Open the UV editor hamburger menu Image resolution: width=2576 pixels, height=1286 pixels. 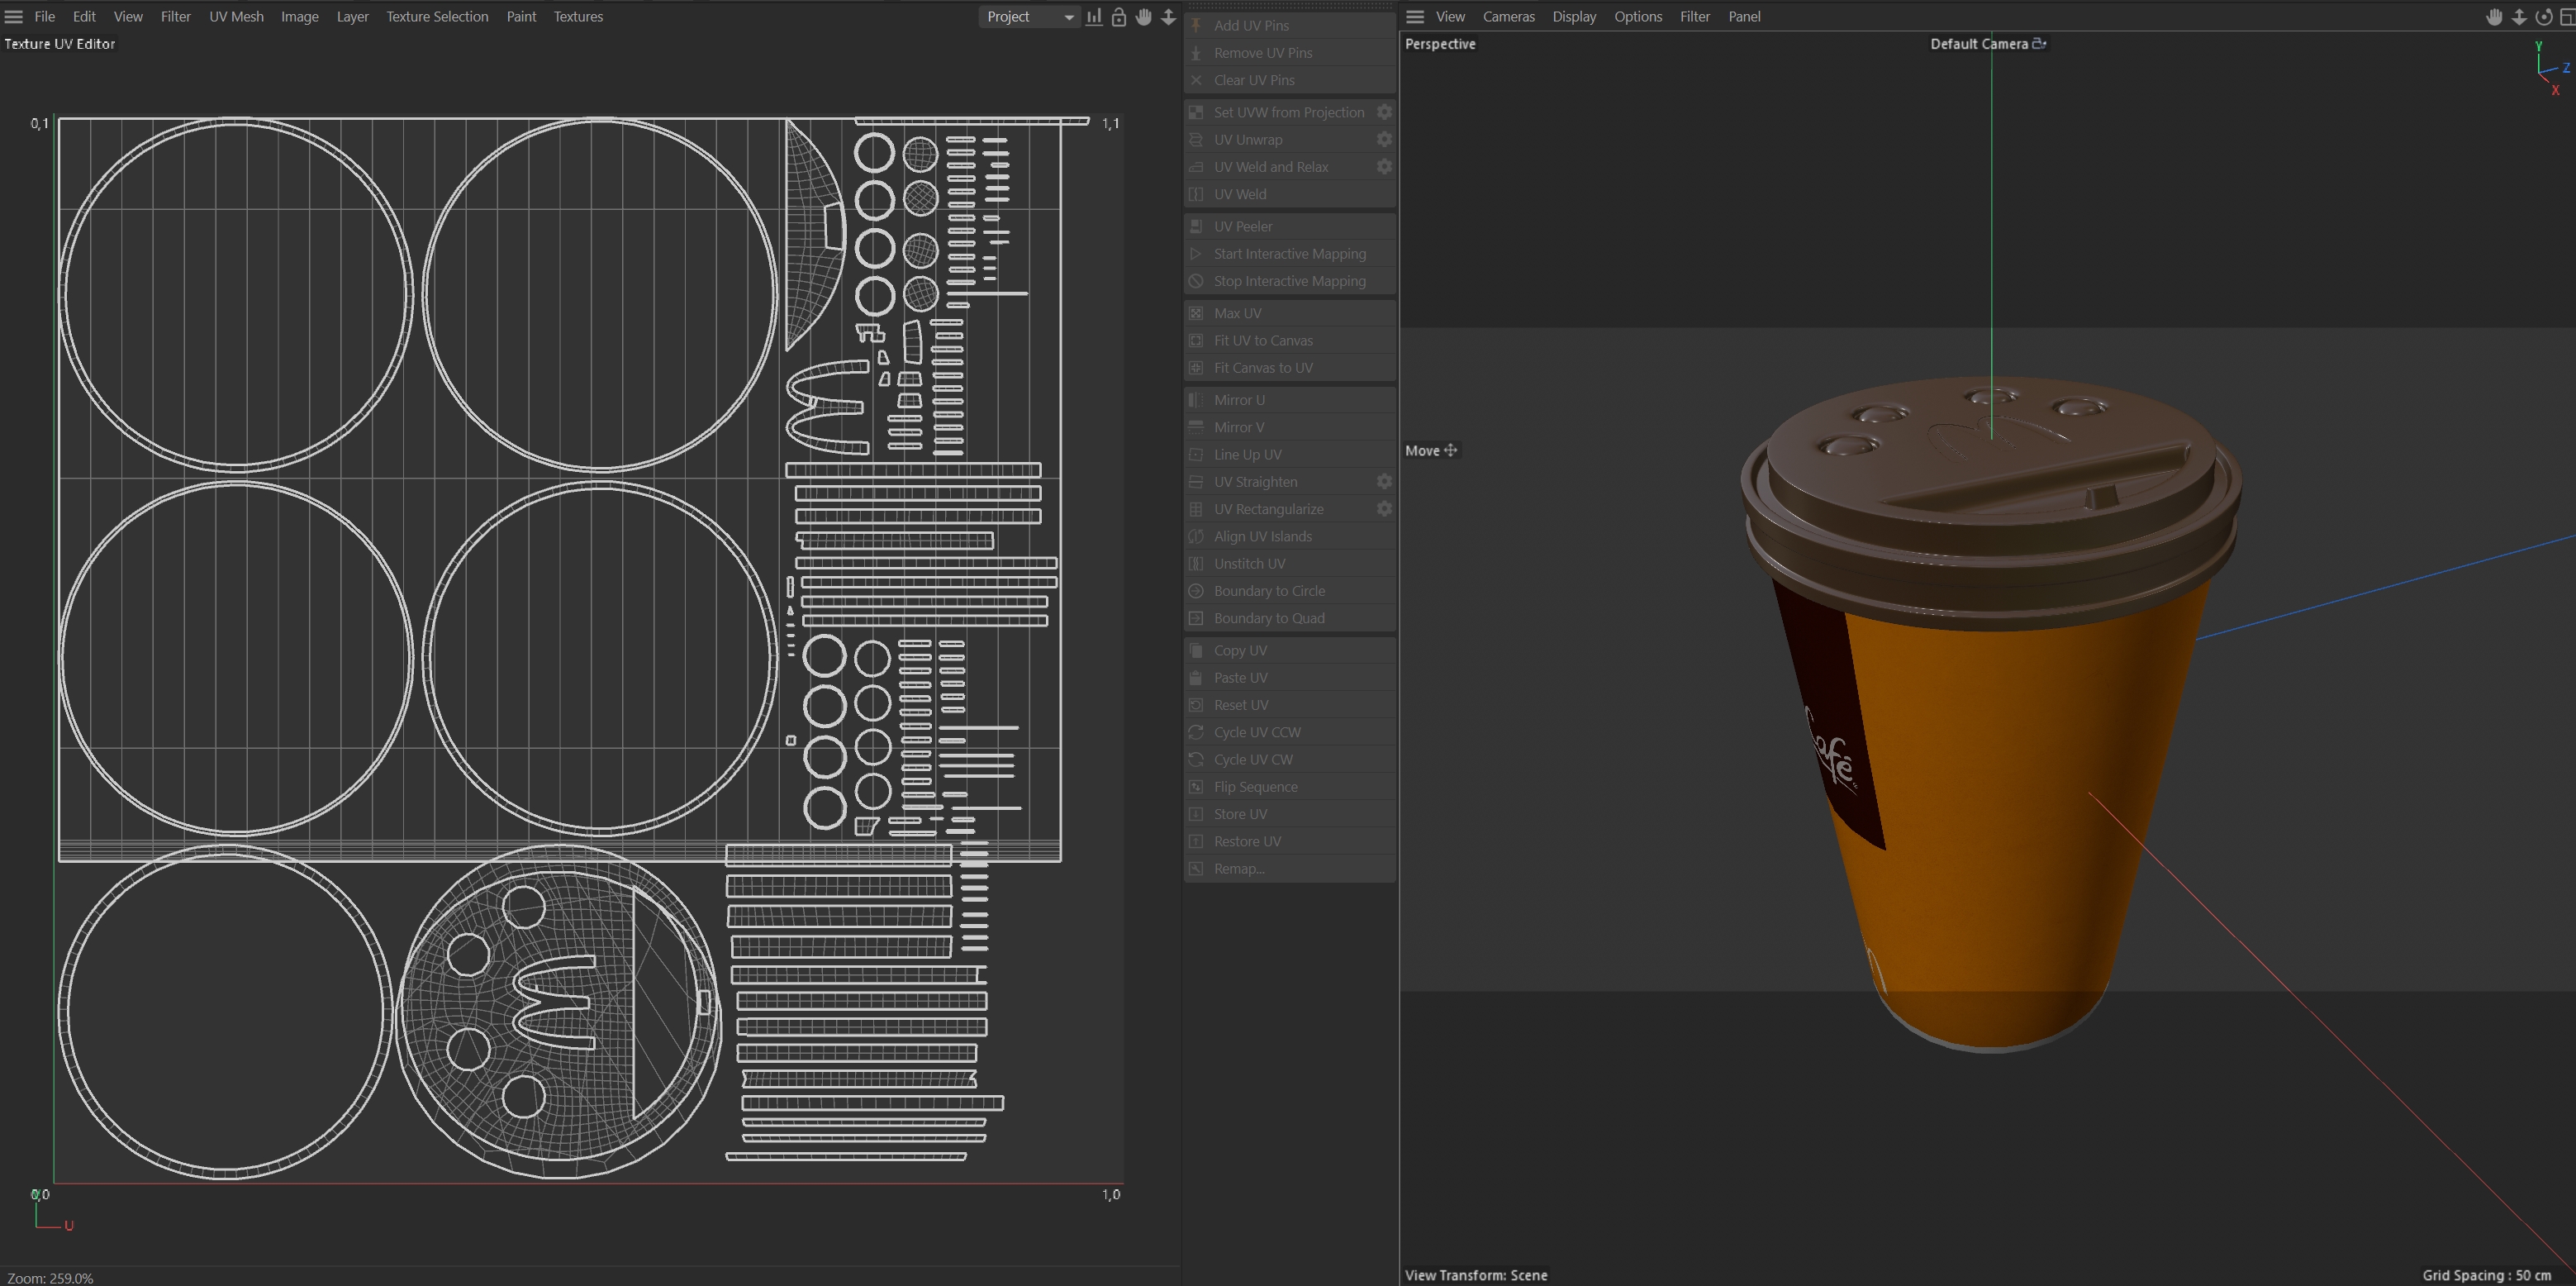pos(14,16)
